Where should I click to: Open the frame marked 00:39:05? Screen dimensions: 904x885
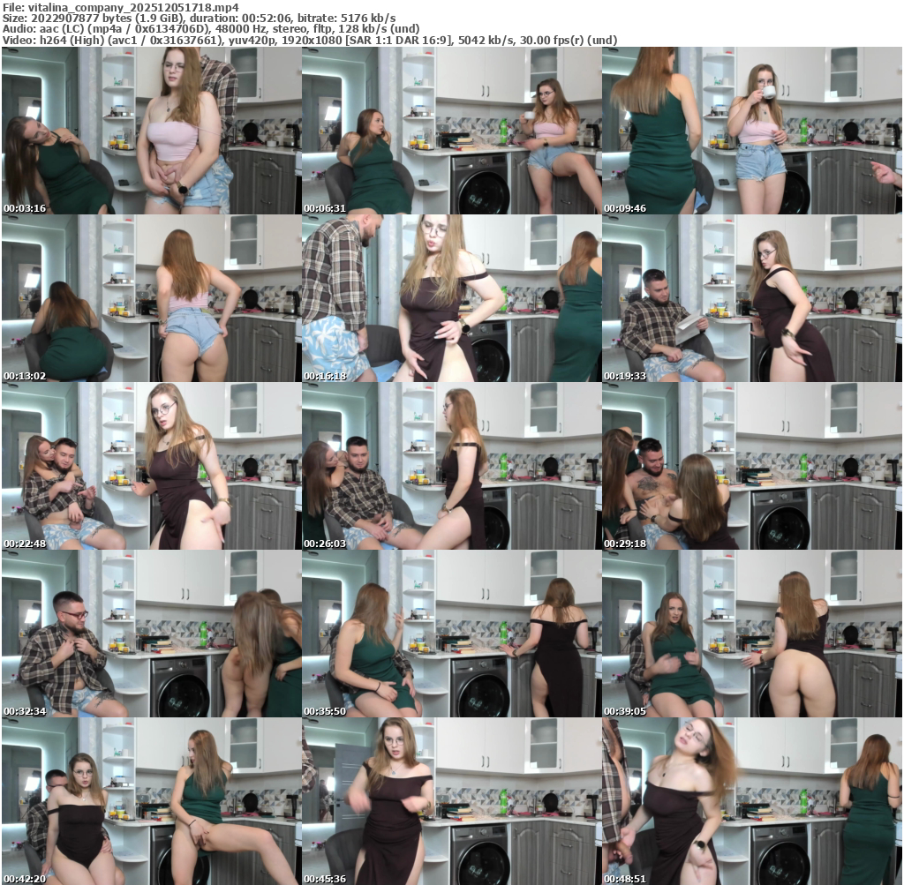pyautogui.click(x=752, y=634)
